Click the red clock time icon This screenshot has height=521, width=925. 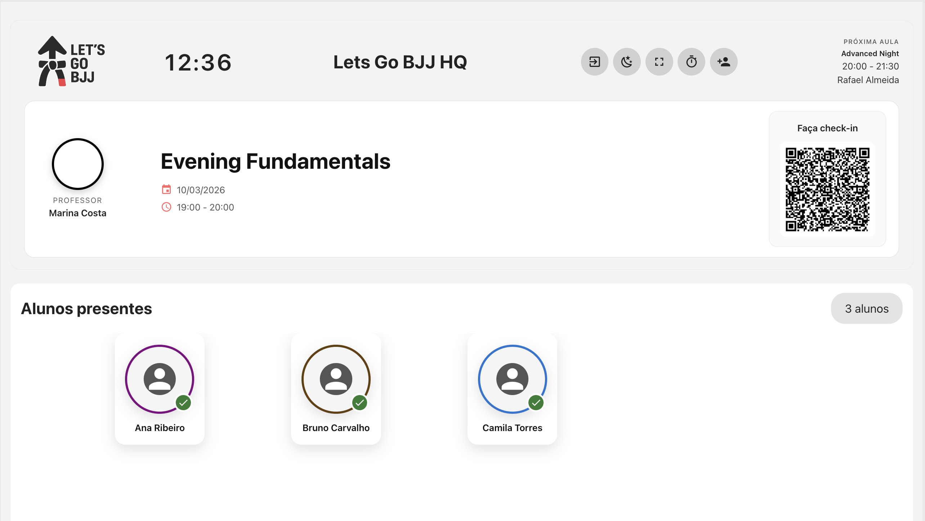[x=166, y=207]
